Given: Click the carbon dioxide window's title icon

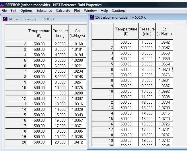Looking at the screenshot, I should point(5,19).
